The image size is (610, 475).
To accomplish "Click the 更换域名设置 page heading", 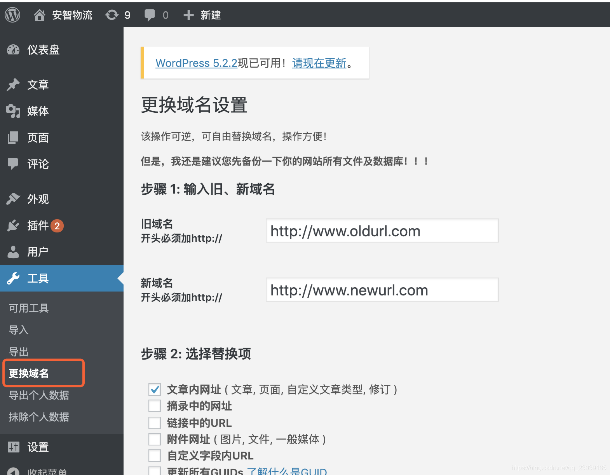I will [194, 105].
